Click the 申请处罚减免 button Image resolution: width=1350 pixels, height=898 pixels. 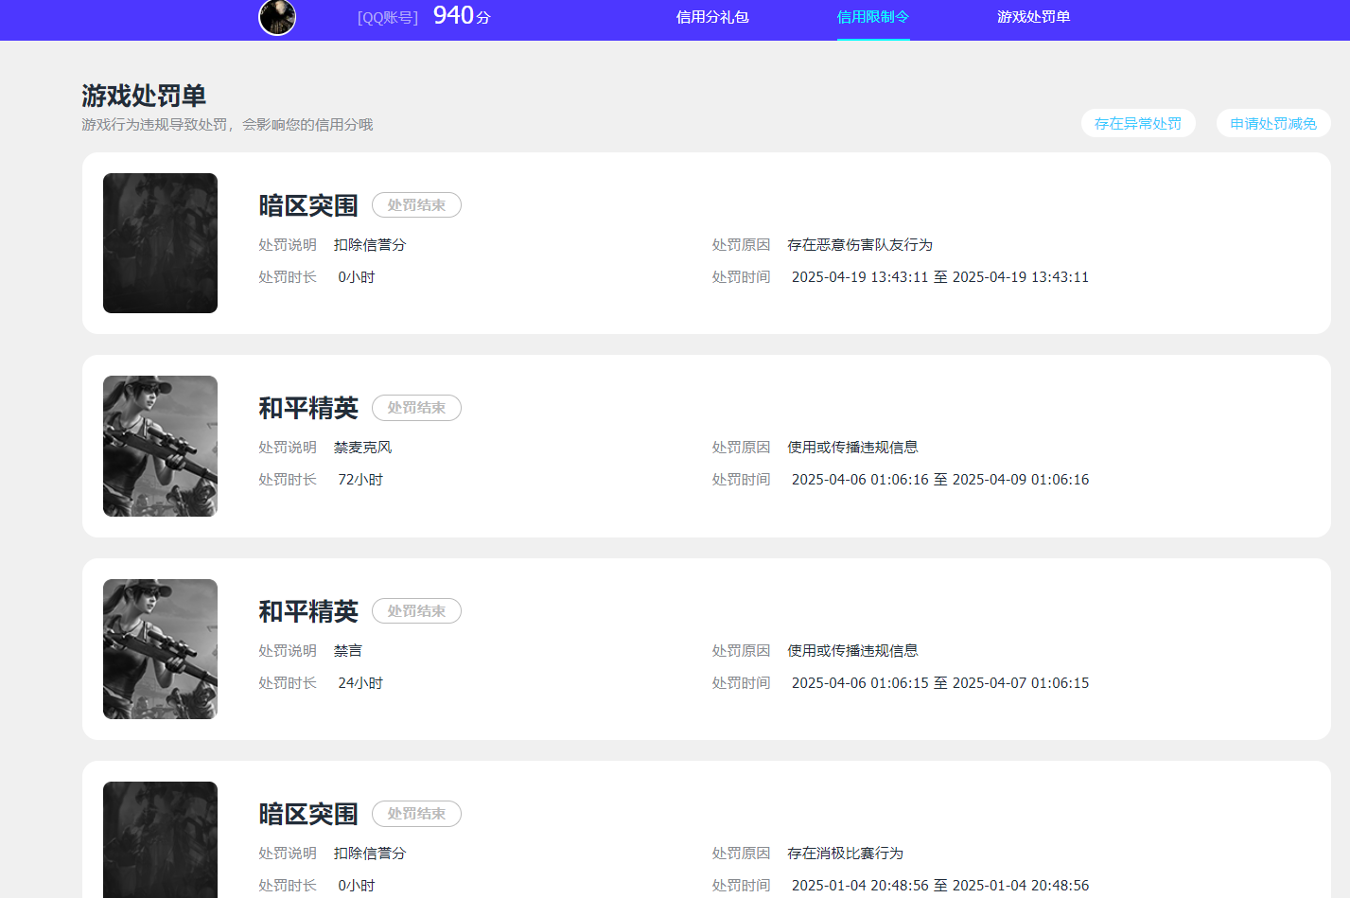1272,123
